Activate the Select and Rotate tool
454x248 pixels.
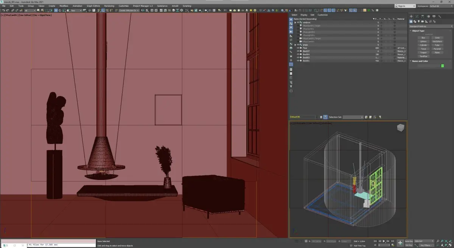pos(60,10)
